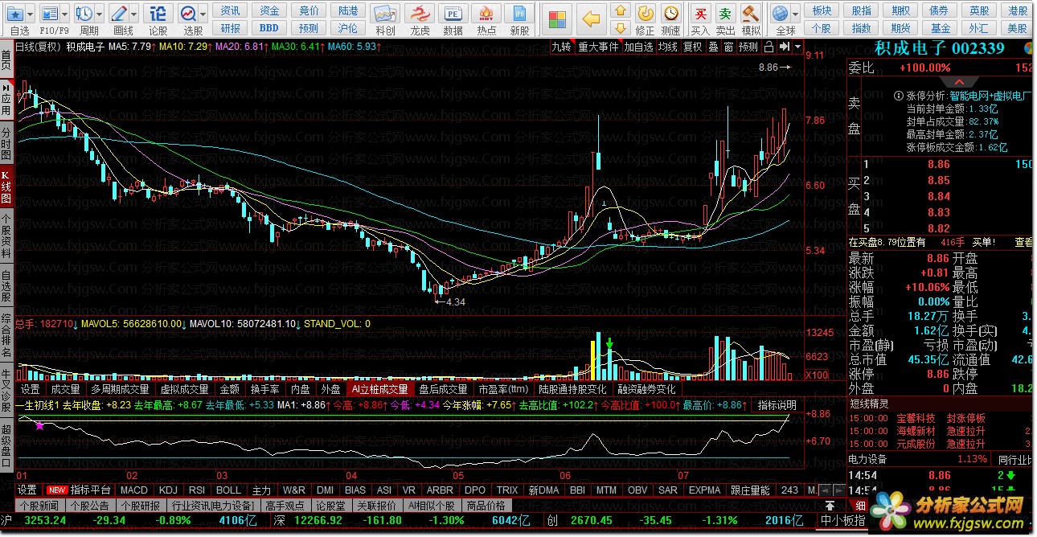Select the 个股资料 sidebar tab
Image resolution: width=1037 pixels, height=537 pixels.
(6, 235)
